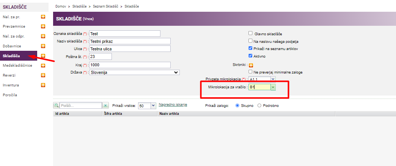Click the Naziv skladišča input field

click(x=130, y=41)
